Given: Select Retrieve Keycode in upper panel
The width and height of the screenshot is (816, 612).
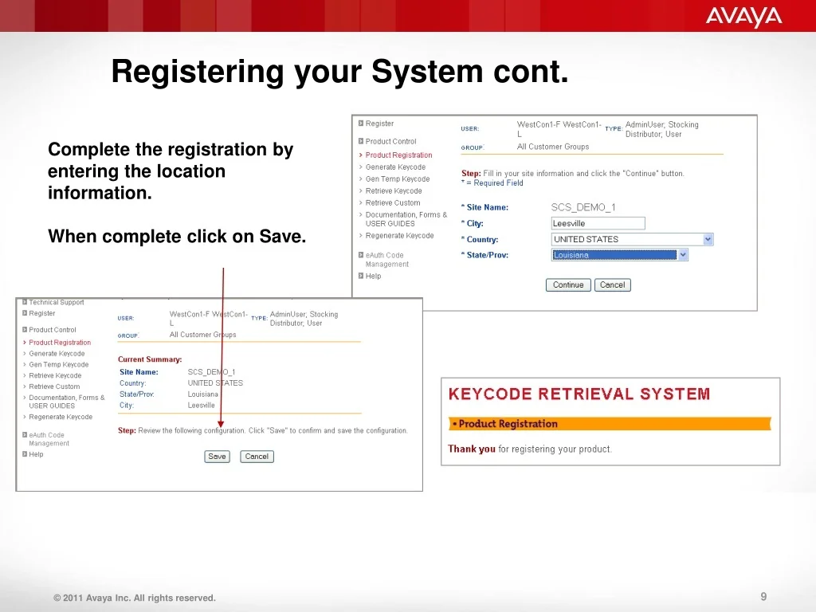Looking at the screenshot, I should coord(394,191).
